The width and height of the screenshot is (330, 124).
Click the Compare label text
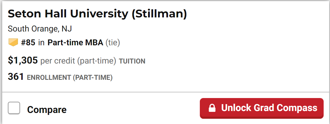click(47, 109)
